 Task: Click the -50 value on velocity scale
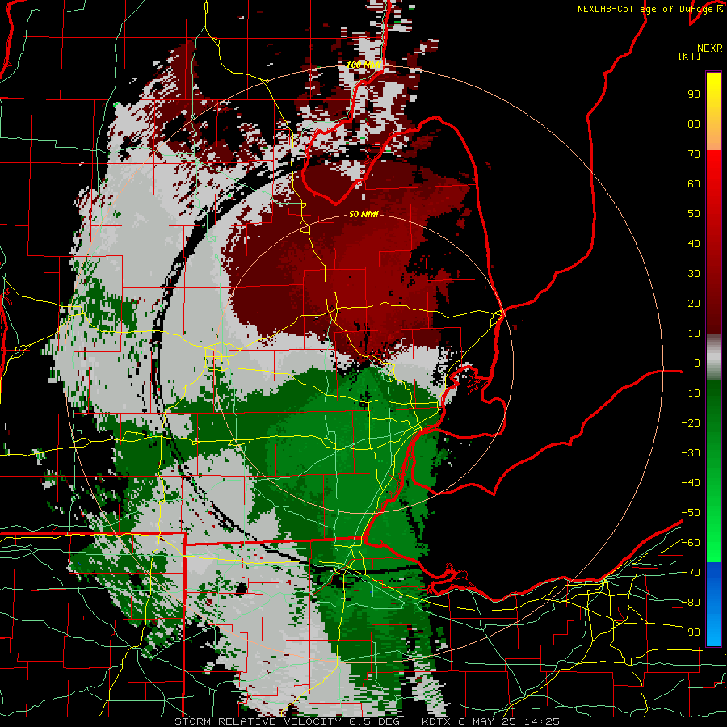pos(691,513)
